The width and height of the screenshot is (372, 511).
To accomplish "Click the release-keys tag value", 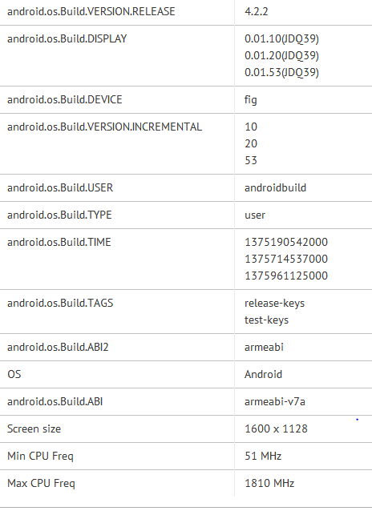I will point(274,304).
